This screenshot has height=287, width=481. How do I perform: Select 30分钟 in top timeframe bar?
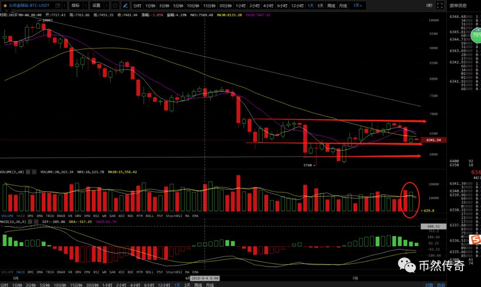coord(225,5)
